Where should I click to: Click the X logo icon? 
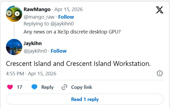[x=160, y=10]
